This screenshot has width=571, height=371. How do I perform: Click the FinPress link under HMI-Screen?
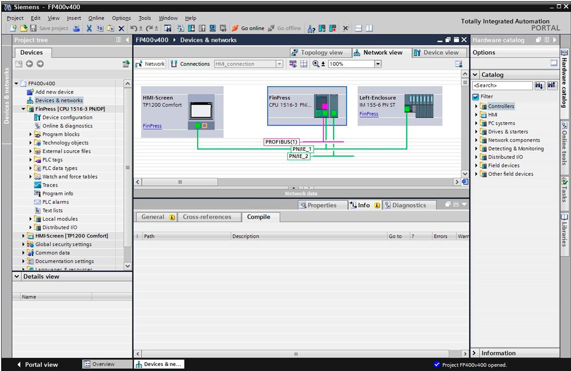coord(152,126)
